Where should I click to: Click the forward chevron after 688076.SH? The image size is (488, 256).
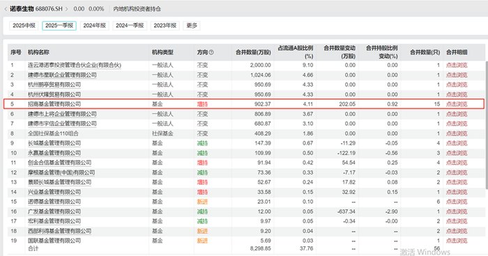pos(66,9)
